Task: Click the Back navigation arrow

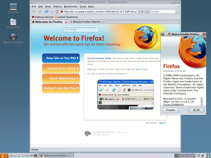Action: 33,12
